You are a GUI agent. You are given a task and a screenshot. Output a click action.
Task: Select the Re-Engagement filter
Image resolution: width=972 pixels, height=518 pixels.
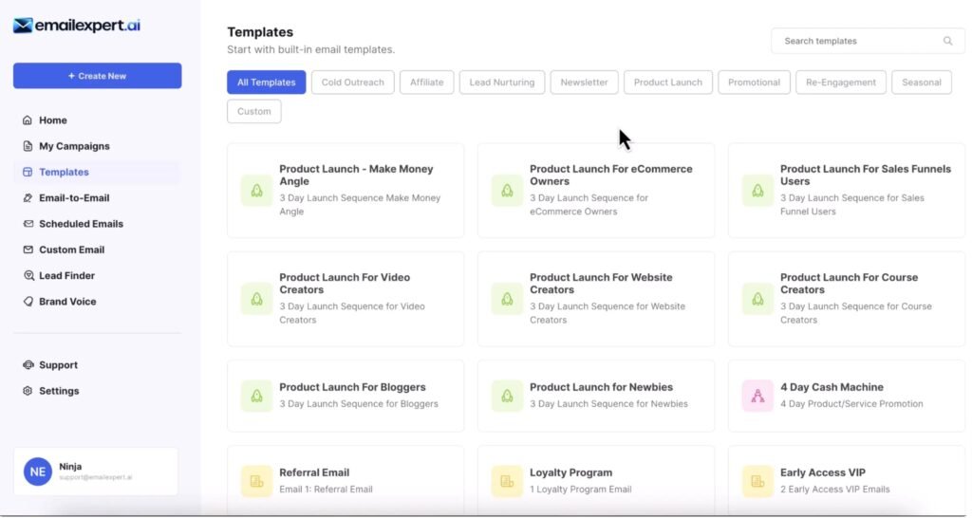(x=841, y=83)
